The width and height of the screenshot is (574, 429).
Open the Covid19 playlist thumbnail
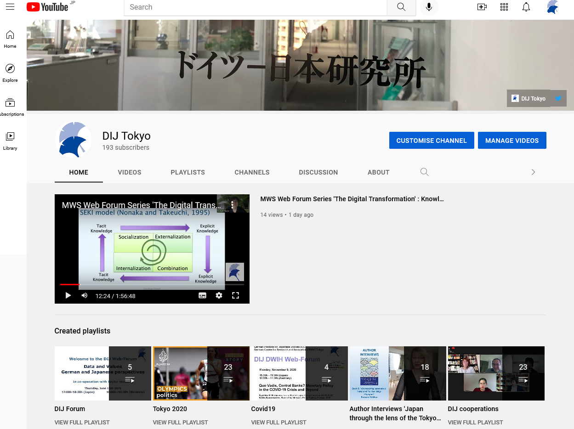coord(300,373)
